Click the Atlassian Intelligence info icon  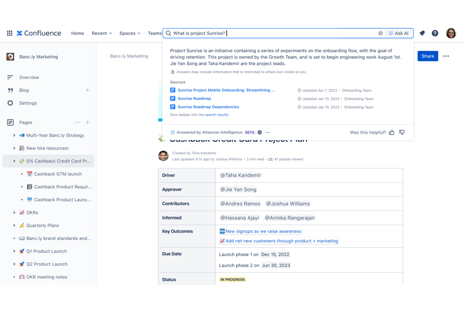point(260,132)
